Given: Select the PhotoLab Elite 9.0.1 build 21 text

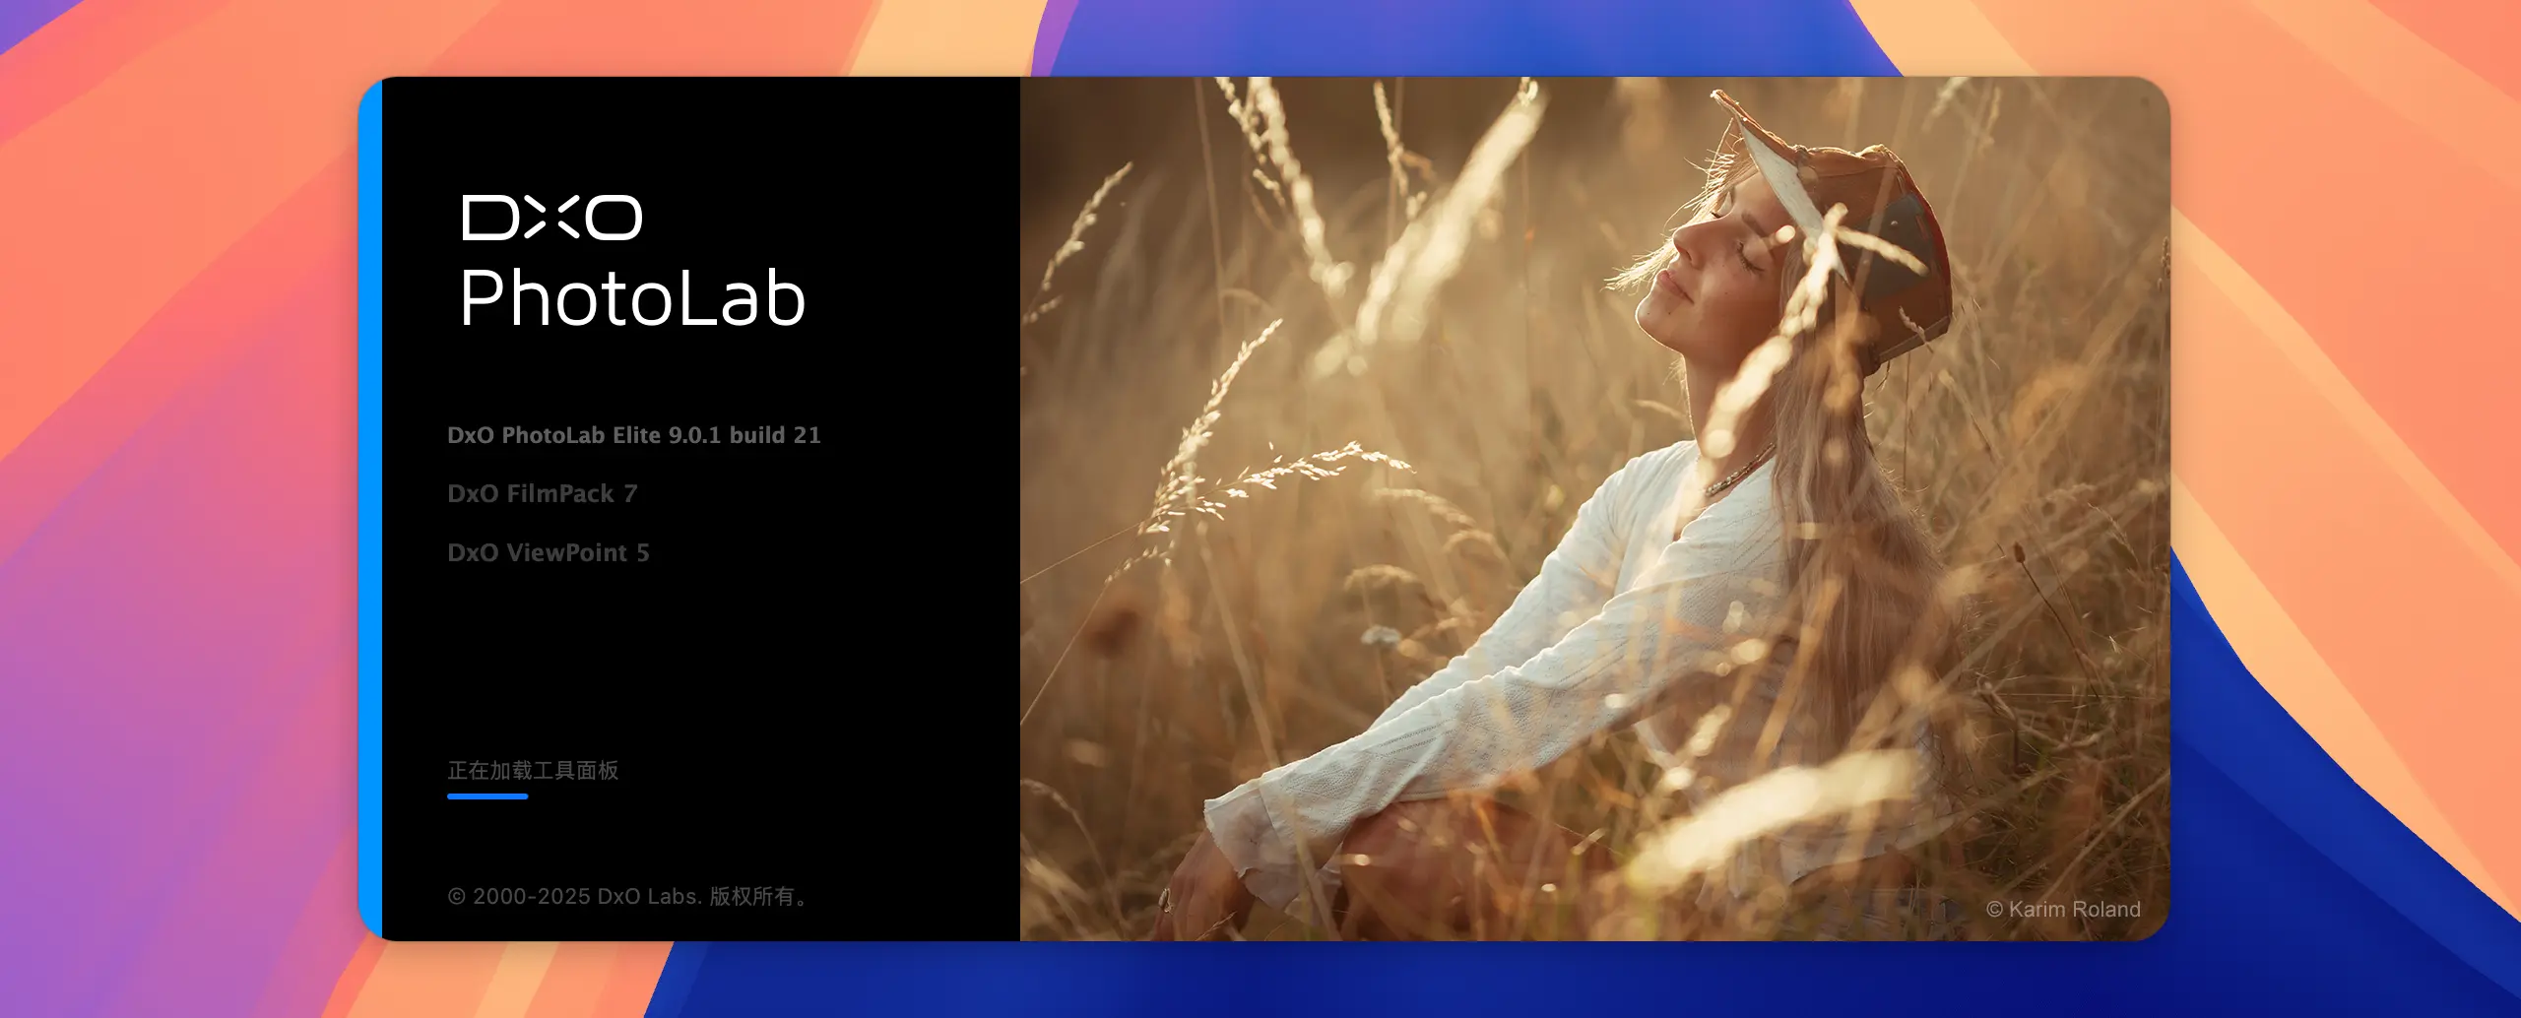Looking at the screenshot, I should click(633, 435).
